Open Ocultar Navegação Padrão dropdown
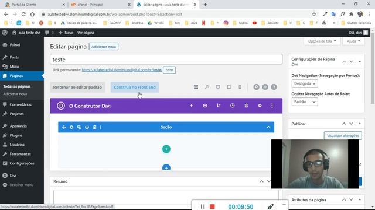375x210 pixels. 305,102
